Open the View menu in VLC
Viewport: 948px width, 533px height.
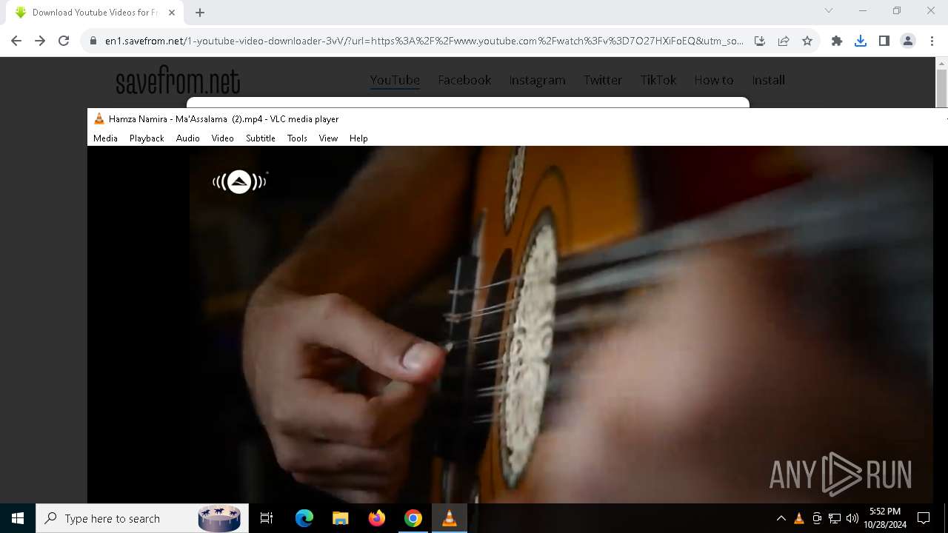coord(328,138)
